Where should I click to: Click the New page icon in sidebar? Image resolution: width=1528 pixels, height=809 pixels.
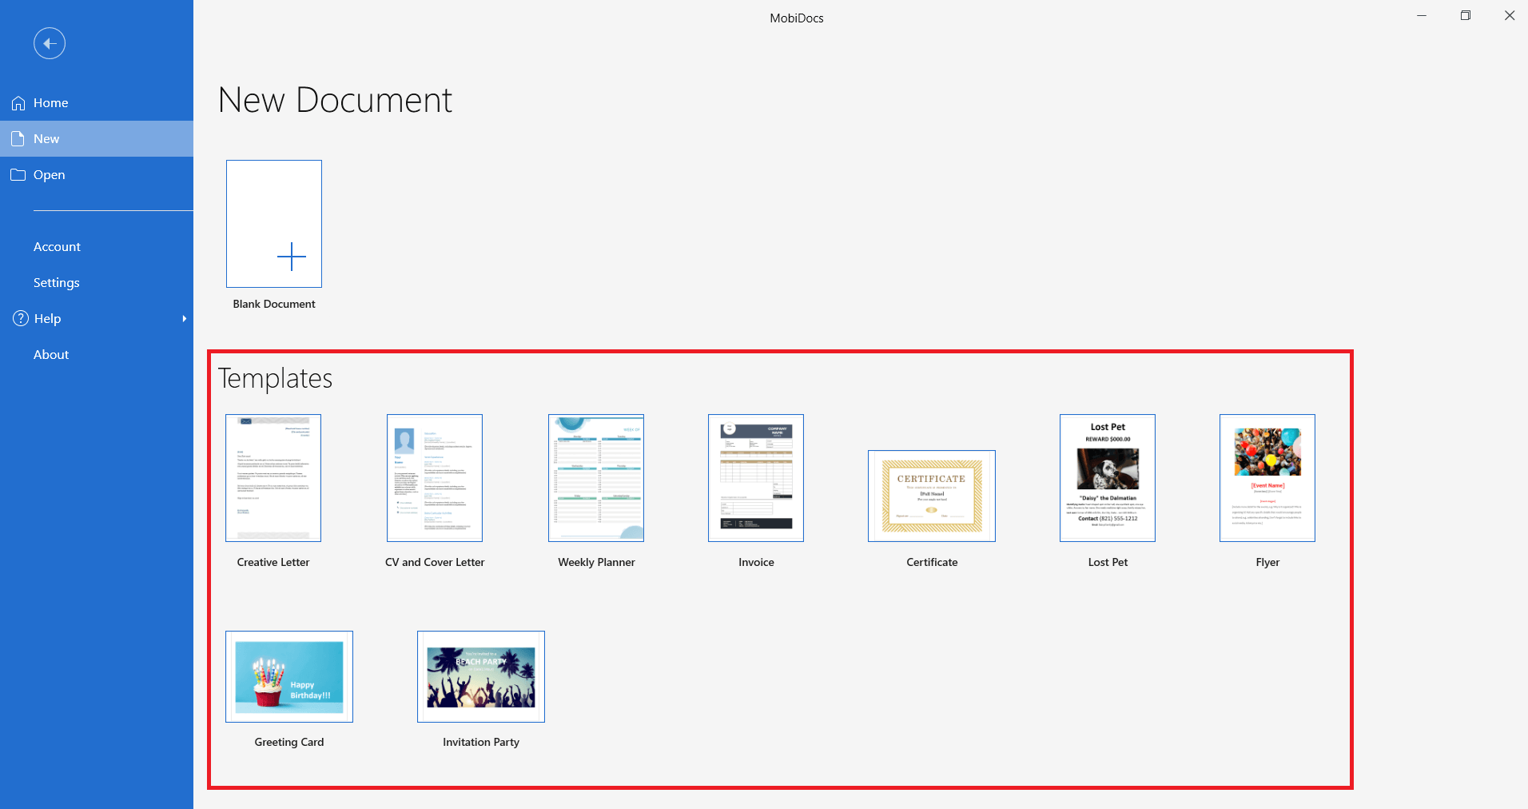[18, 139]
